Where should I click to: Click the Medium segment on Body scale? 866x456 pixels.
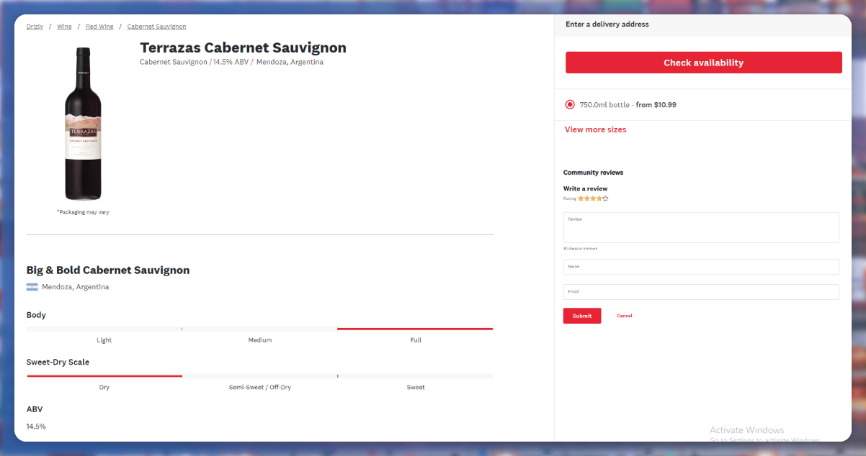(x=260, y=329)
